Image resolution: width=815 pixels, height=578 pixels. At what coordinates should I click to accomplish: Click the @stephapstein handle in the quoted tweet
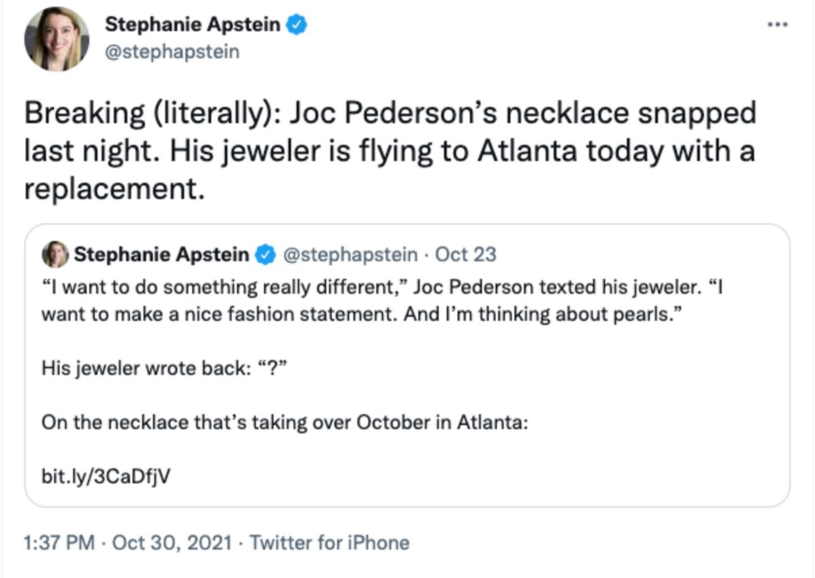[350, 255]
